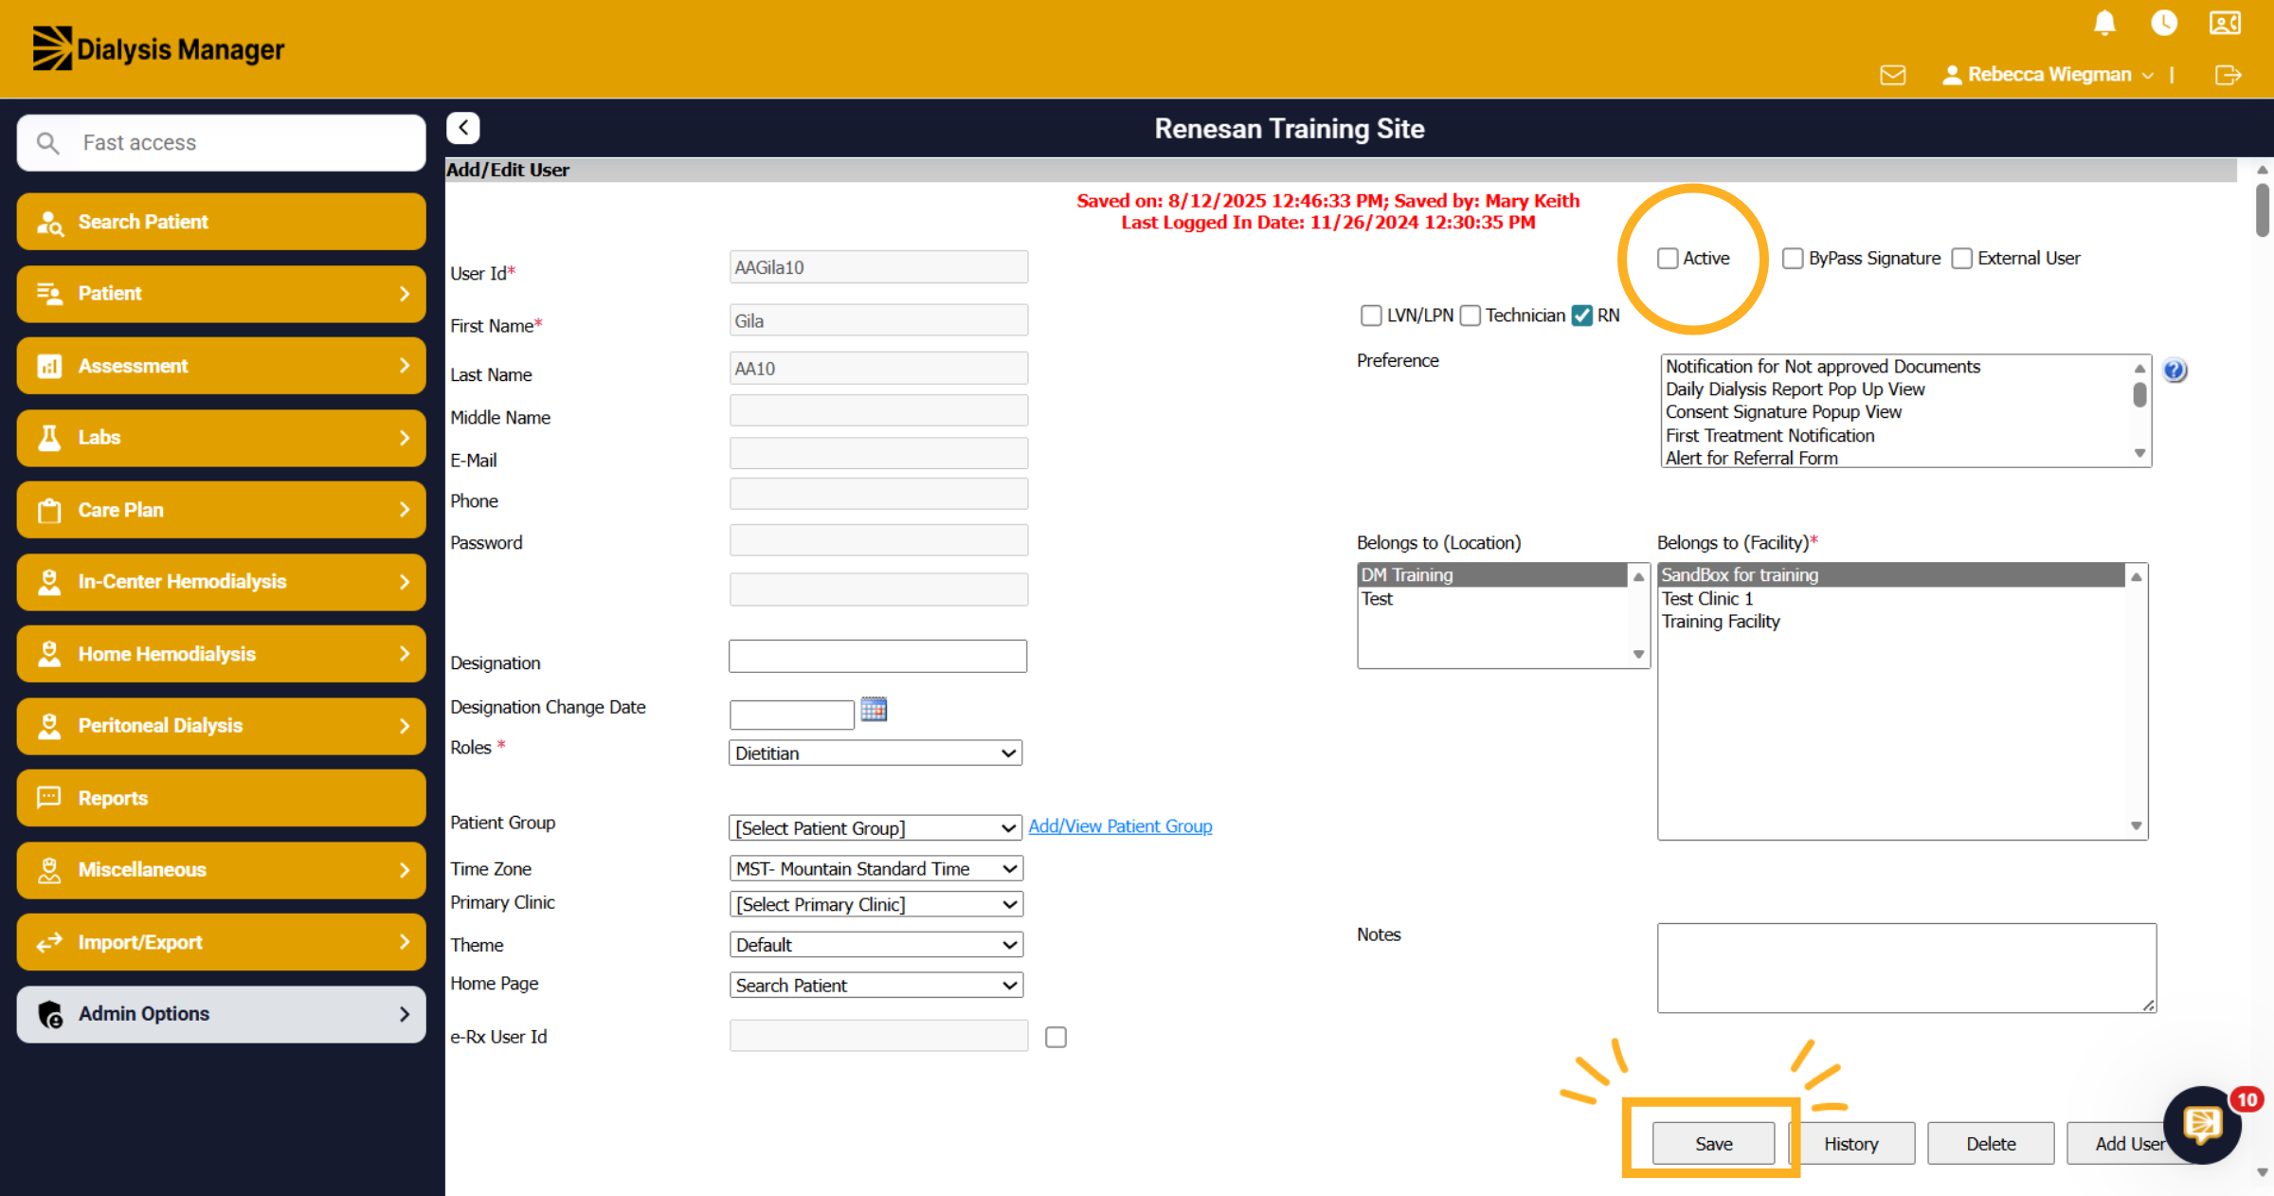Click the Delete button
The width and height of the screenshot is (2274, 1196).
tap(1991, 1144)
